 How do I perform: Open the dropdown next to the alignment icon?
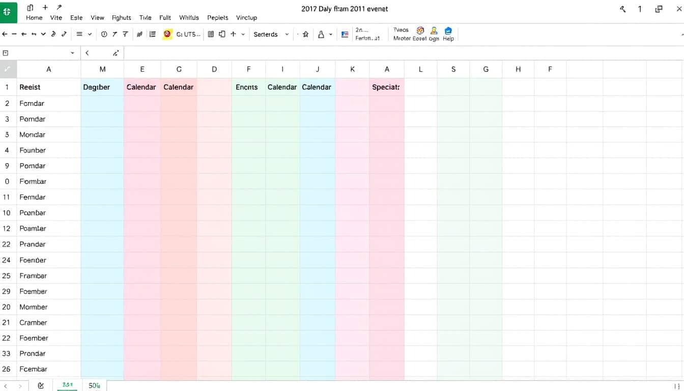[90, 34]
